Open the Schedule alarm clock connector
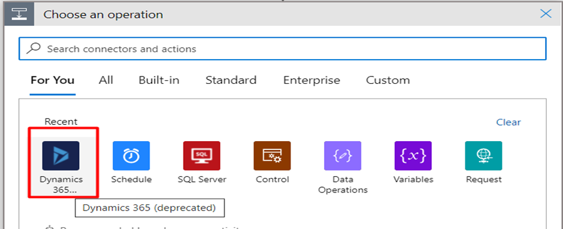This screenshot has height=229, width=563. pos(131,155)
